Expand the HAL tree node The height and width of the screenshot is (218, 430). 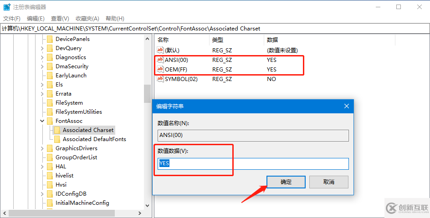[42, 167]
